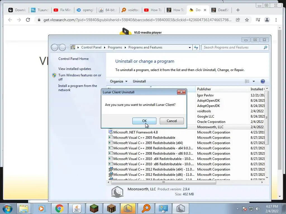Open the Minecraft grass block taskbar icon
The width and height of the screenshot is (286, 214).
point(94,208)
